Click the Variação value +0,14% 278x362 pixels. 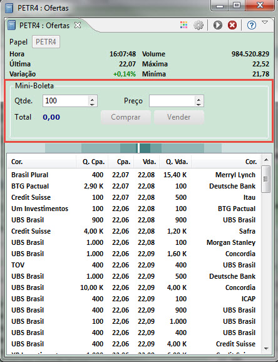point(125,74)
